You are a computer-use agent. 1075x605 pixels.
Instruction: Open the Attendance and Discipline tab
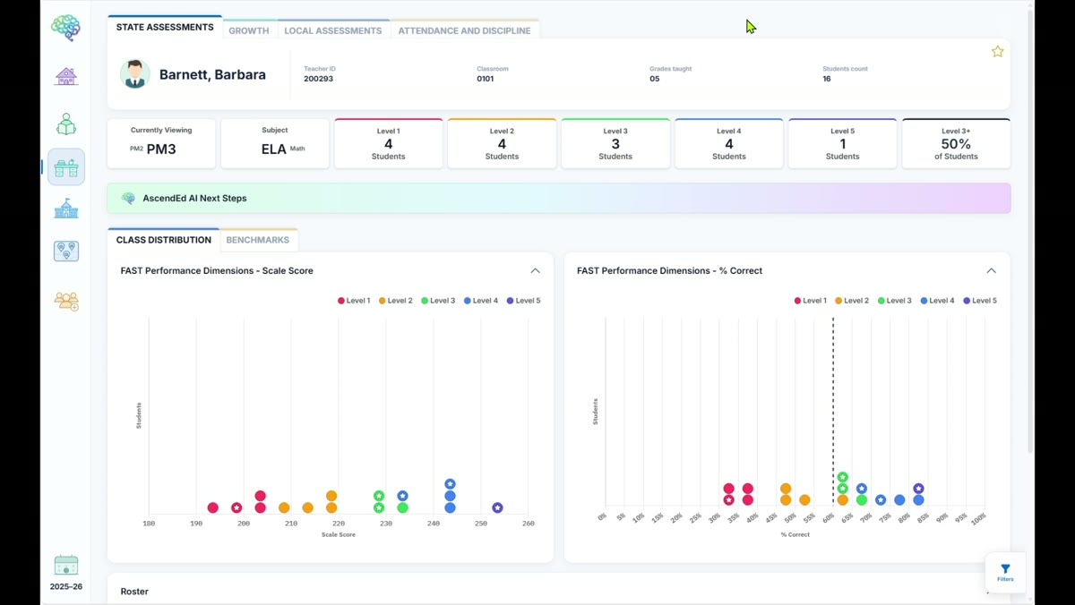[464, 30]
